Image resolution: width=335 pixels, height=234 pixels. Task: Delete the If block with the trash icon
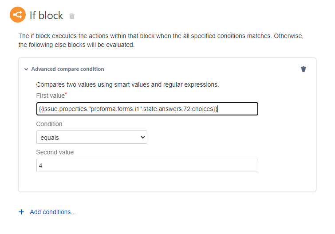(72, 16)
